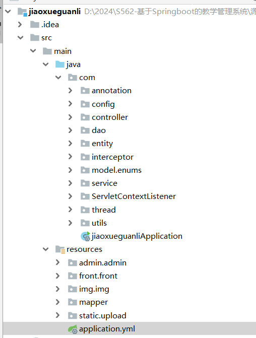Collapse the main folder chevron
The width and height of the screenshot is (256, 338).
pos(33,51)
